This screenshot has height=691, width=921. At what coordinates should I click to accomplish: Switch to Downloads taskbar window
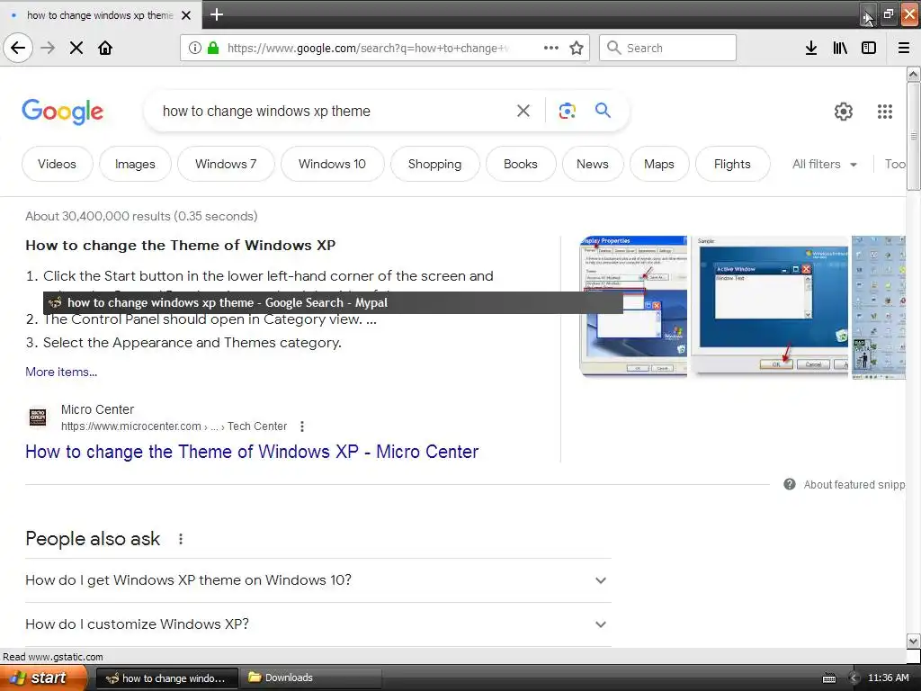(x=310, y=678)
